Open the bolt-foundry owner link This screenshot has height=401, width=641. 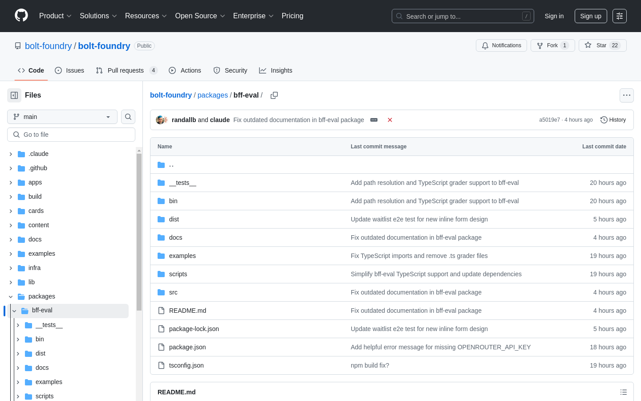pyautogui.click(x=48, y=46)
